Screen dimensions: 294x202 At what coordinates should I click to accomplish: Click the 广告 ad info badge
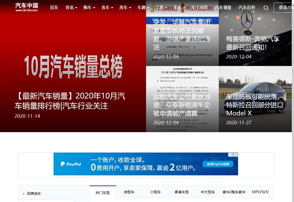(231, 154)
